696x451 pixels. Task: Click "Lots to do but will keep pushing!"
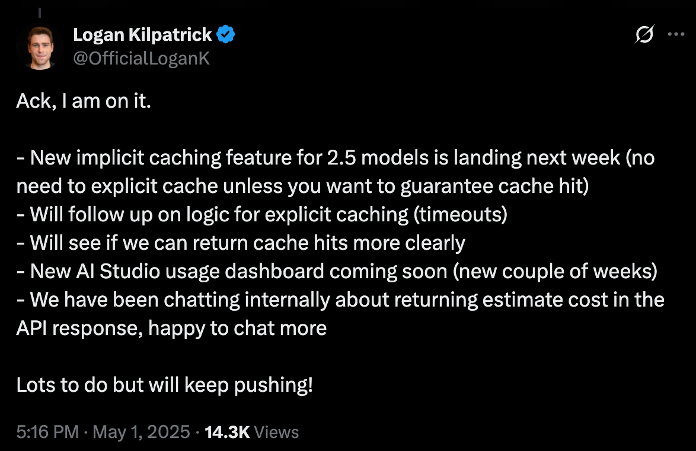coord(164,385)
